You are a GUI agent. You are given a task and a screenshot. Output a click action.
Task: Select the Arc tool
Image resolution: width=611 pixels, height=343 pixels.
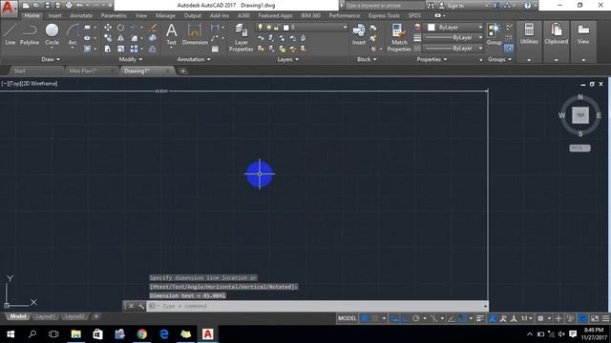(73, 34)
